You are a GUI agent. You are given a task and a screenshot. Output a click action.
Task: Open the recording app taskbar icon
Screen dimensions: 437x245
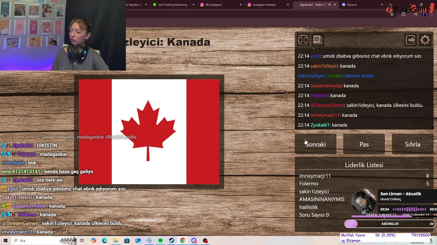point(205,241)
